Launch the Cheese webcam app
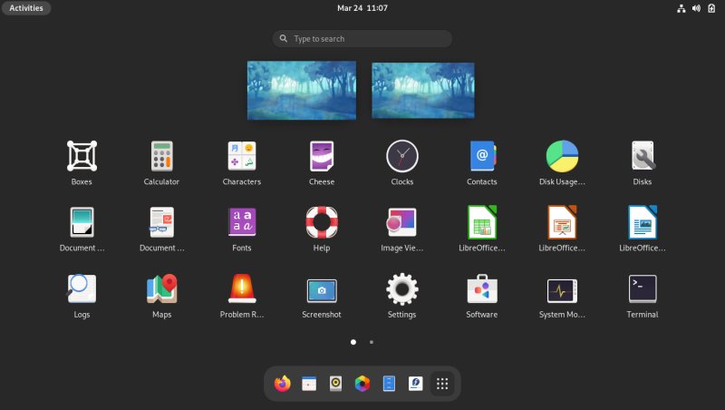Viewport: 725px width, 410px height. pos(322,163)
